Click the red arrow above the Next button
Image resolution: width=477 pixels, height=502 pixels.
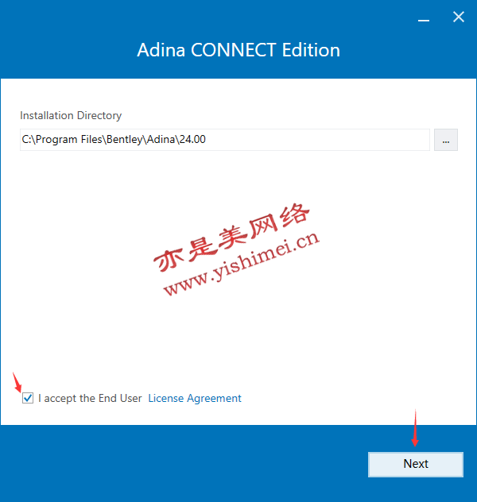click(415, 427)
